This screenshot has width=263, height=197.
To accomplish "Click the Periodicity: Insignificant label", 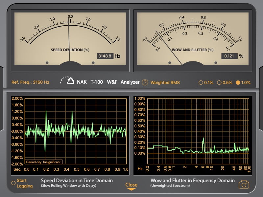I will tap(43, 162).
